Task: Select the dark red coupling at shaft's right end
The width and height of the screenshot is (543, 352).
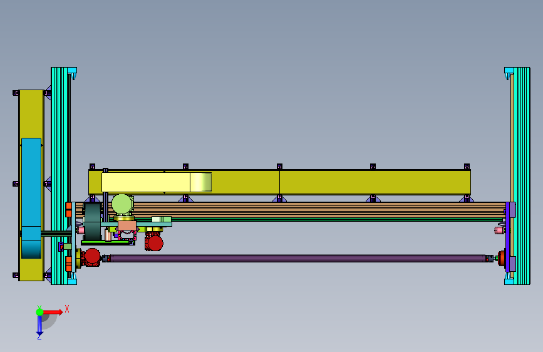Action: click(501, 258)
